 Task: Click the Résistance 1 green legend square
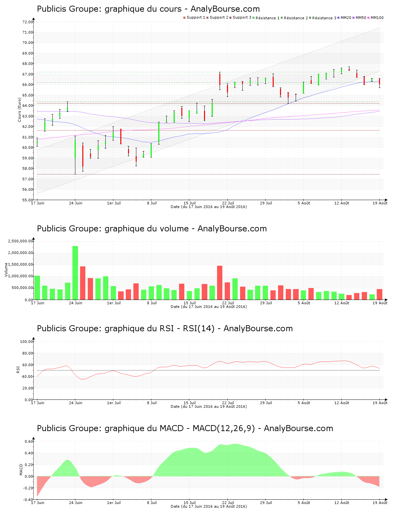click(x=254, y=18)
